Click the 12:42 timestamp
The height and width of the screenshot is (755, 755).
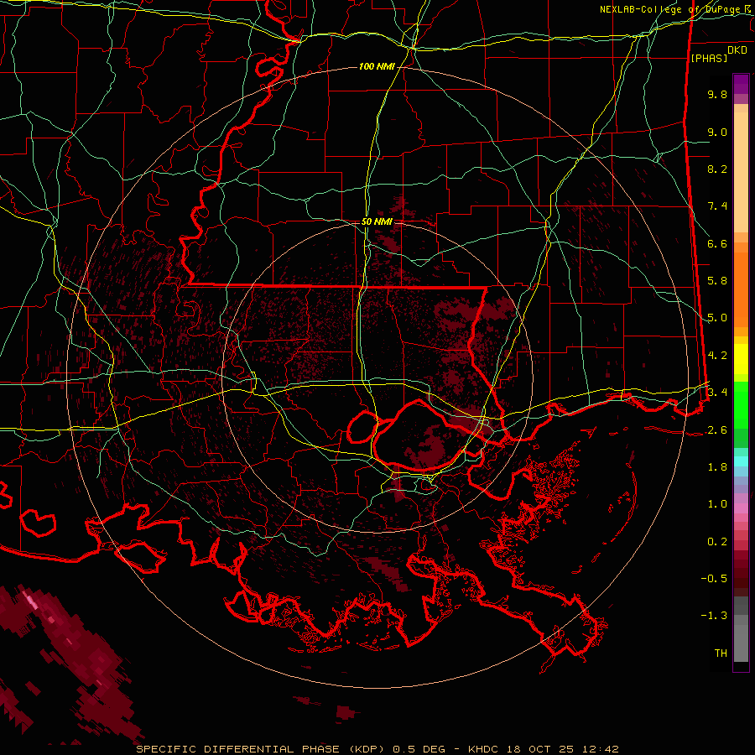click(601, 749)
